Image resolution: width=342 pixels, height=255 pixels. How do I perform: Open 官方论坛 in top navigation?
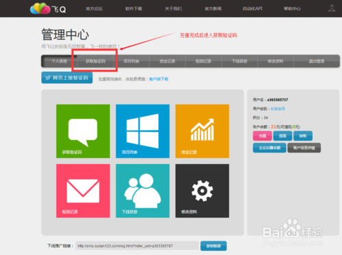pos(94,9)
